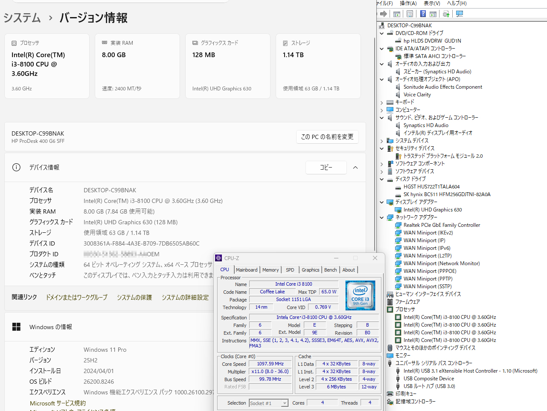
Task: Switch to the Bench tab in CPU-Z
Action: point(331,270)
